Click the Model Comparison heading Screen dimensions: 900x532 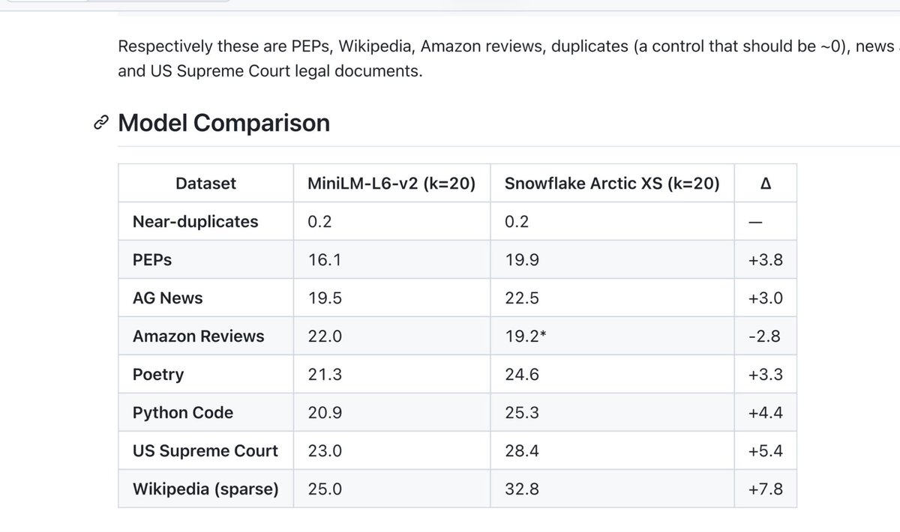pyautogui.click(x=223, y=123)
